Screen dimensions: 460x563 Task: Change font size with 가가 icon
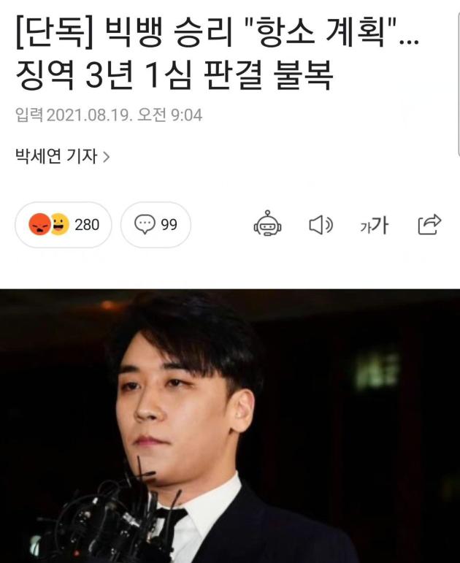pos(374,225)
